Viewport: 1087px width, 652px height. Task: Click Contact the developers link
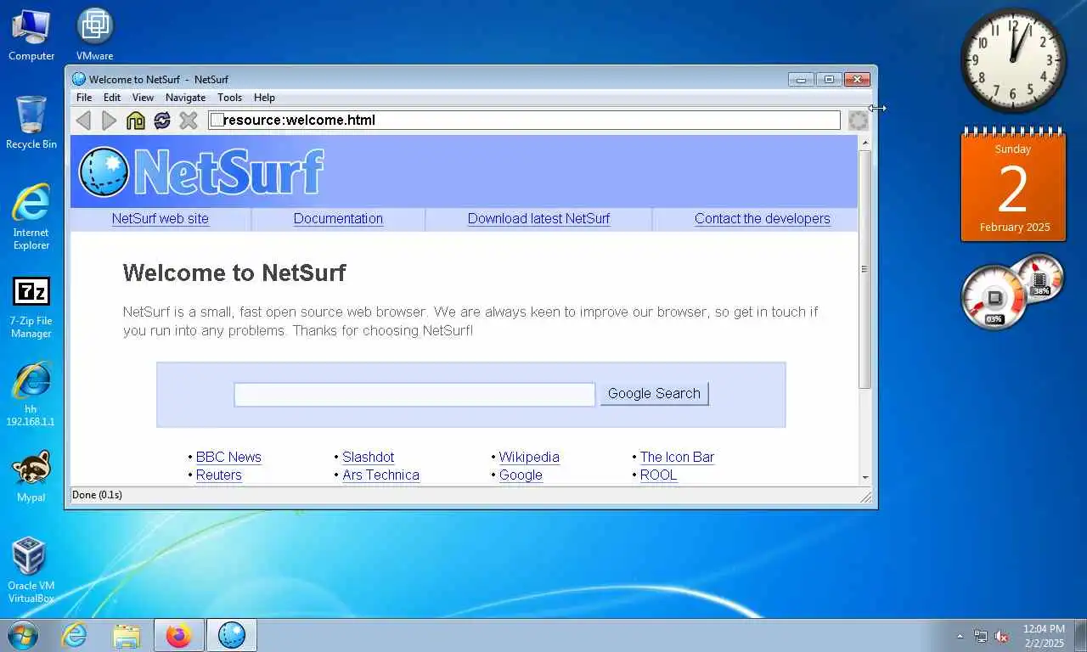coord(763,218)
